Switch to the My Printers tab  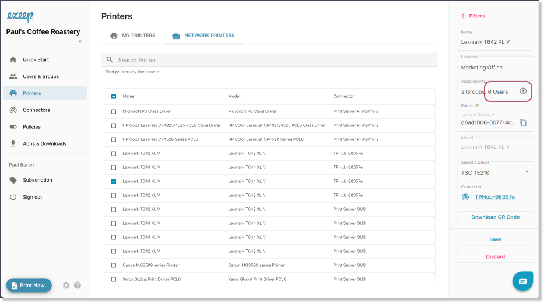[132, 36]
